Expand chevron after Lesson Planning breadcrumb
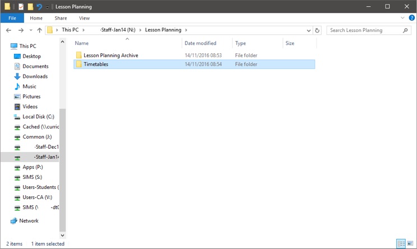The width and height of the screenshot is (417, 249). tap(186, 30)
